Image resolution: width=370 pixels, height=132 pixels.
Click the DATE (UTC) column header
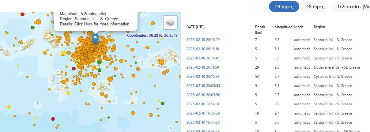pos(195,27)
